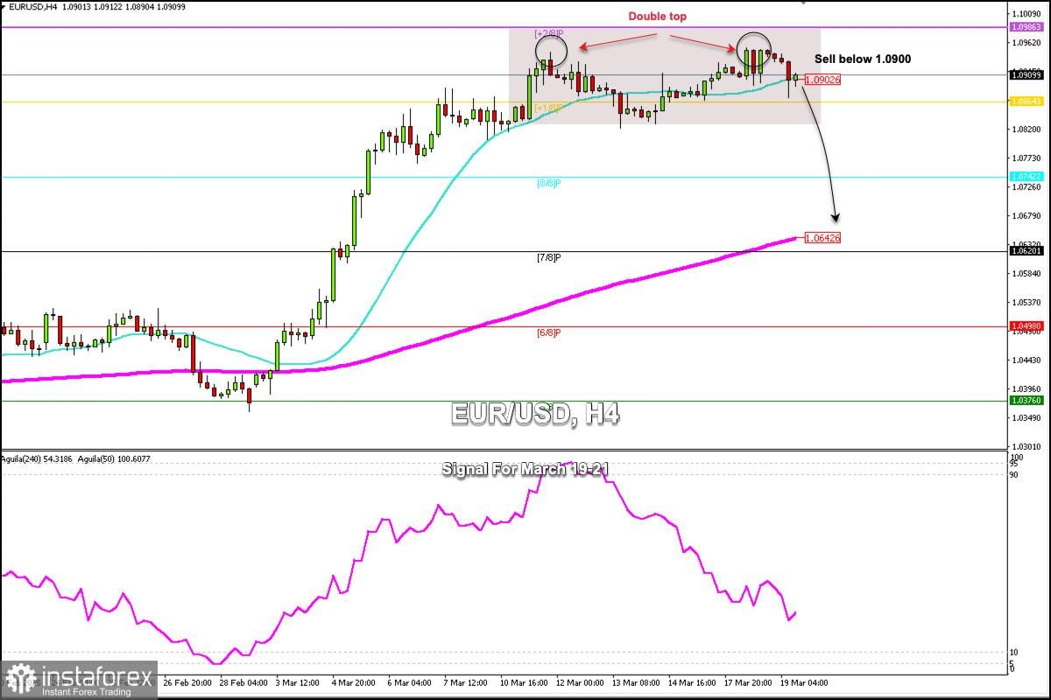Screen dimensions: 1051x700
Task: Click the black 1.09099 current price label
Action: pyautogui.click(x=1025, y=74)
